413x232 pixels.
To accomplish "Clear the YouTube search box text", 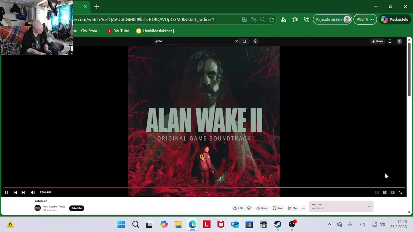I will (237, 41).
